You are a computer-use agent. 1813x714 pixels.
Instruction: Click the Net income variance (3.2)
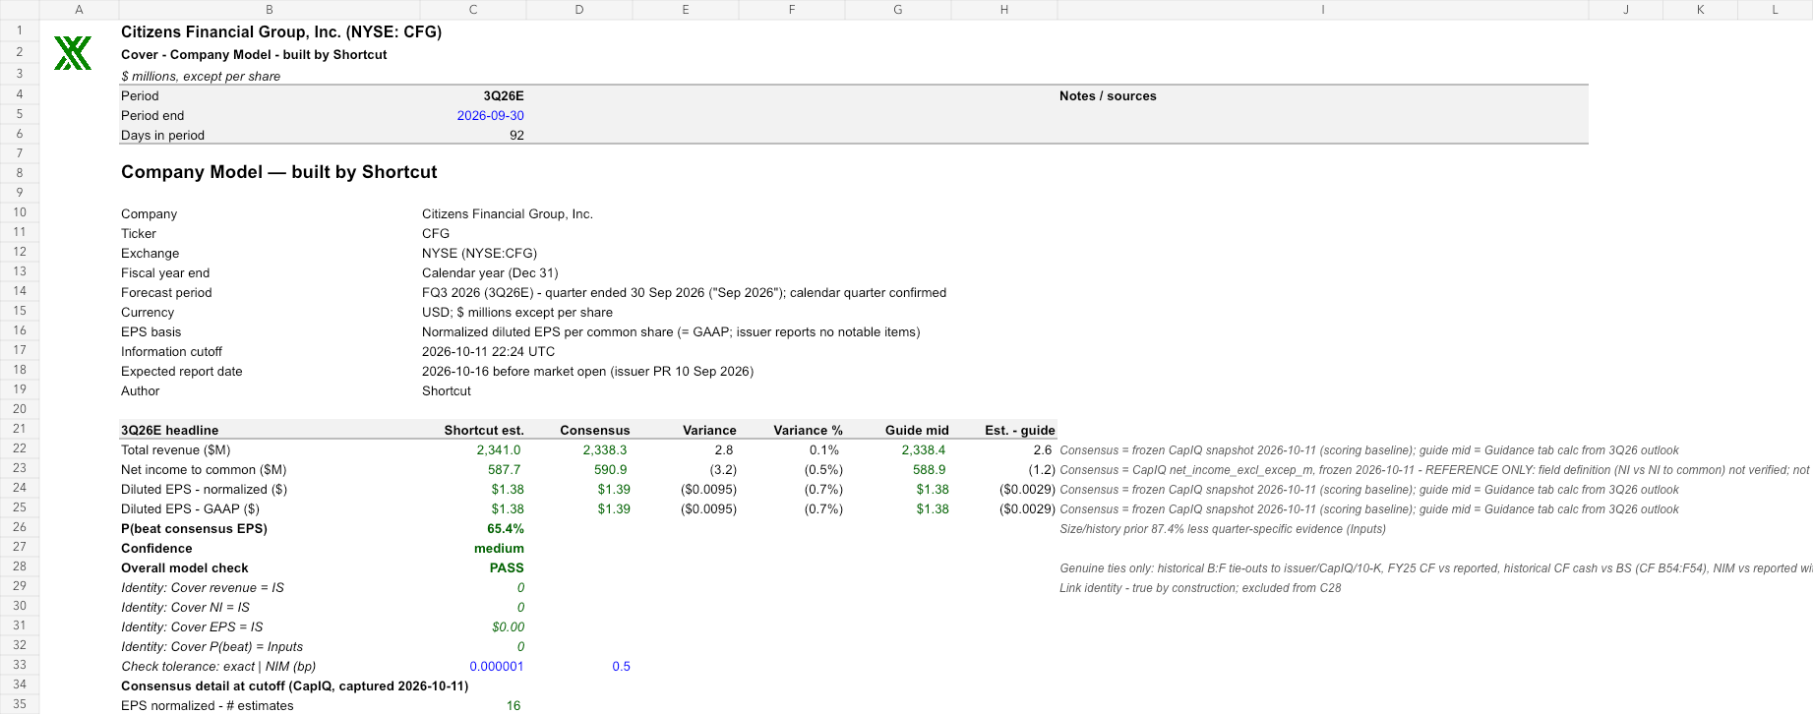pos(723,469)
